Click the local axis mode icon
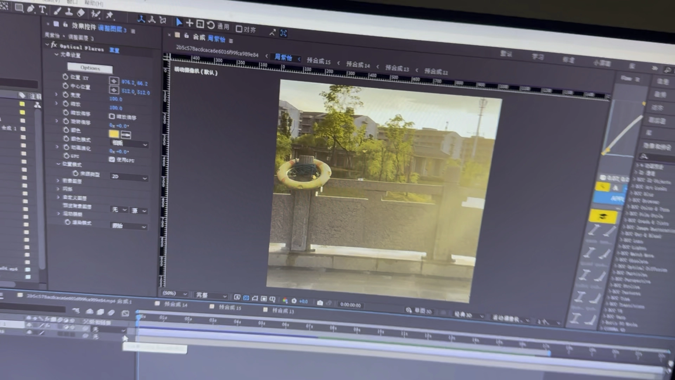This screenshot has width=675, height=380. pyautogui.click(x=141, y=19)
